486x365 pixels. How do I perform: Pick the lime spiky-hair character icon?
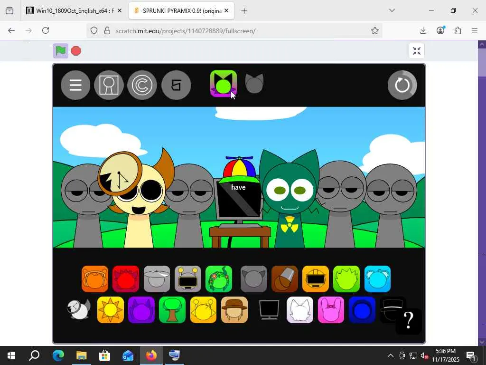[x=346, y=279]
